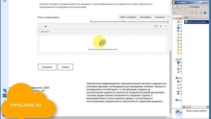Choose Копировать from popup bar
The height and width of the screenshot is (119, 211).
coord(146,17)
